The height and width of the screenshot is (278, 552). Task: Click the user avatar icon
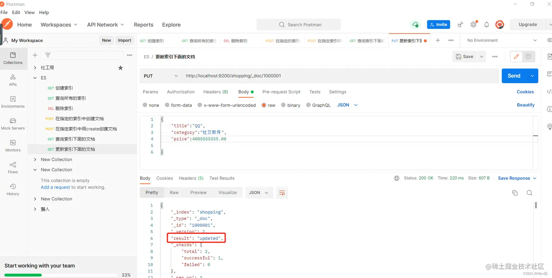(x=500, y=24)
